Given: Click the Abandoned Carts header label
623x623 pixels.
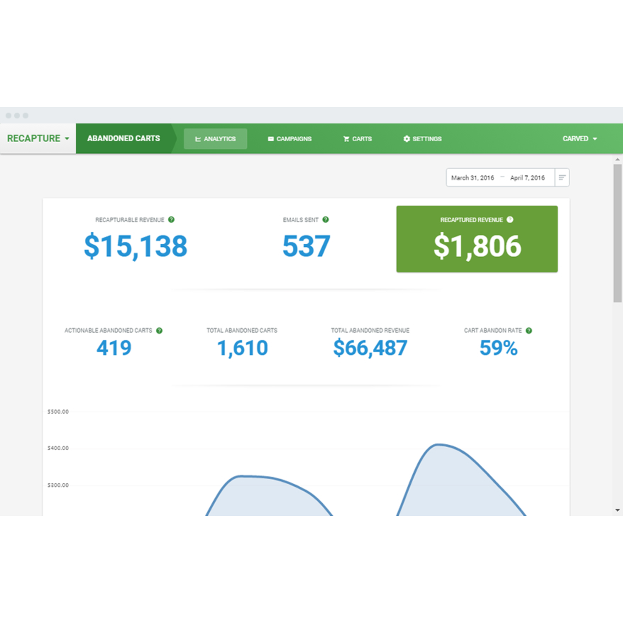Looking at the screenshot, I should (124, 138).
